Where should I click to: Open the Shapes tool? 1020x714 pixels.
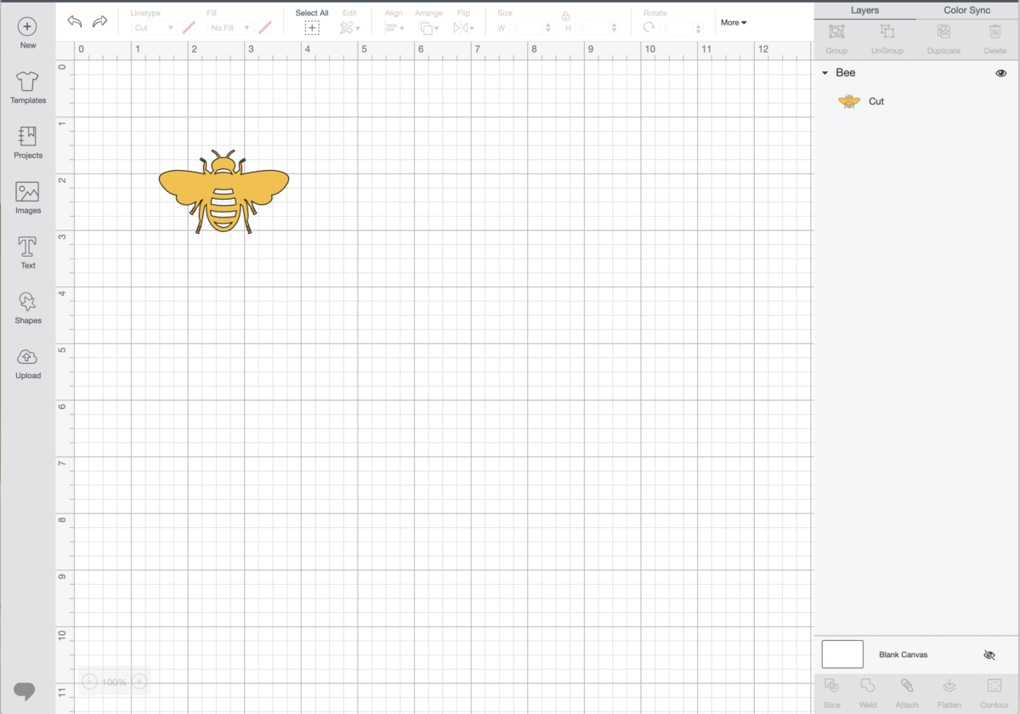point(27,308)
